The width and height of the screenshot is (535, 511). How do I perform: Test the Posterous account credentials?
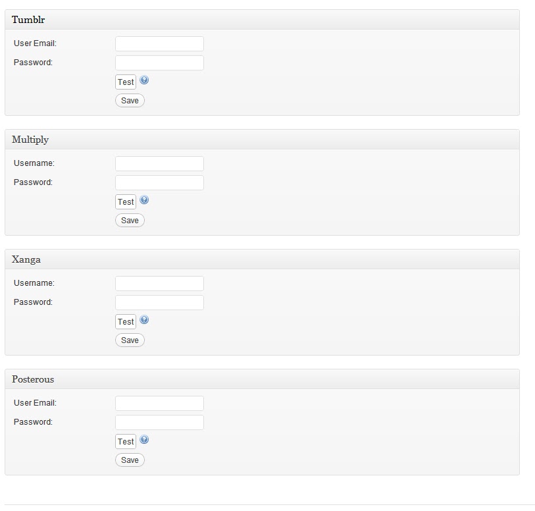(x=126, y=441)
